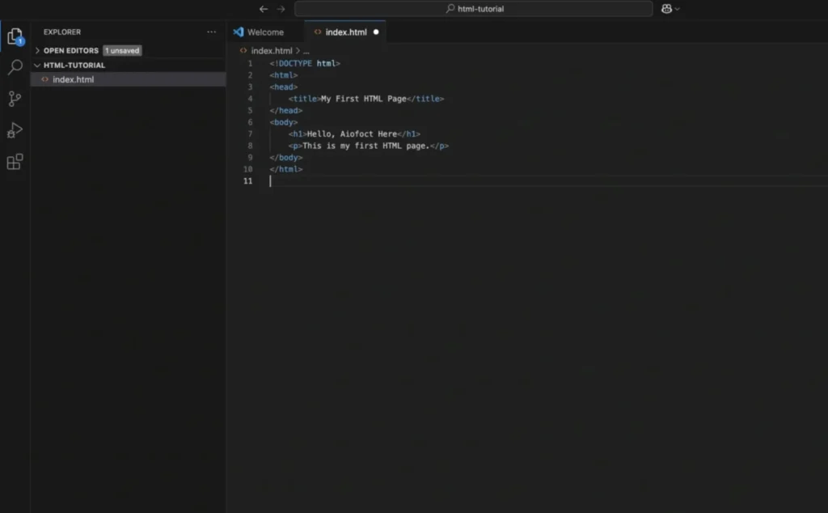Click the unsaved dot on index.html tab

[x=376, y=32]
